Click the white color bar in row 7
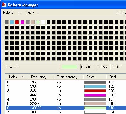This screenshot has height=114, width=126. (95, 112)
